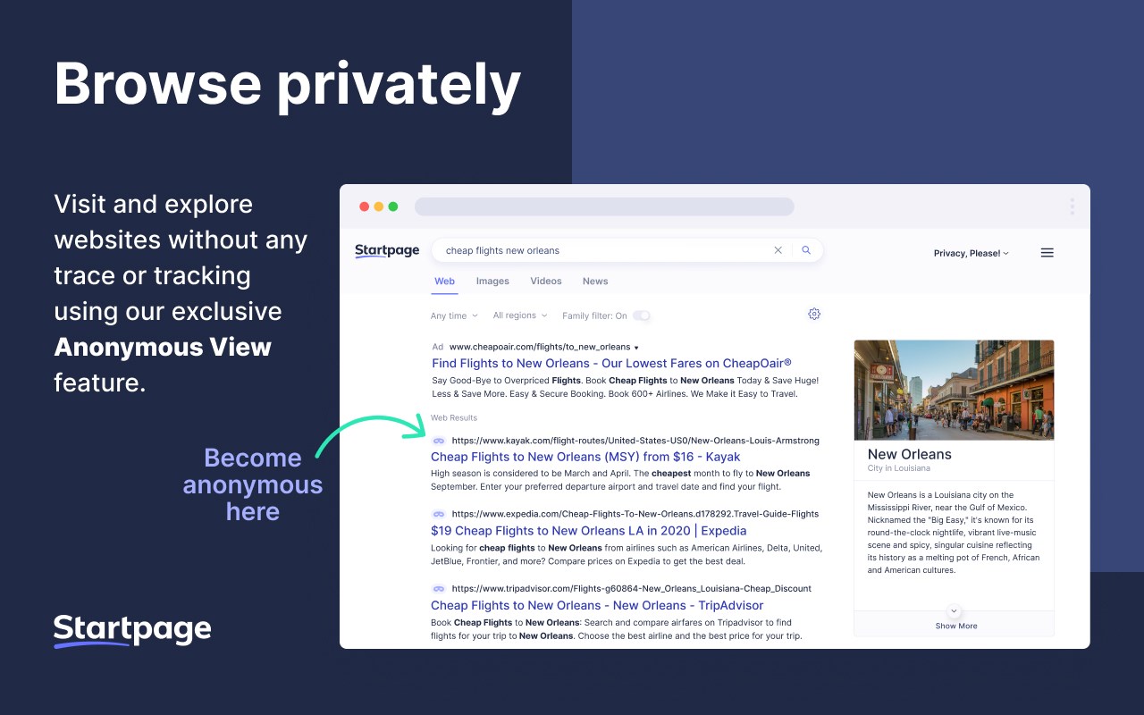This screenshot has width=1144, height=715.
Task: Open the Privacy, Please! dropdown
Action: (972, 253)
